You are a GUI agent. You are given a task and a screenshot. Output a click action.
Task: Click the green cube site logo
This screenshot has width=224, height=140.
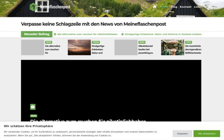pyautogui.click(x=33, y=7)
